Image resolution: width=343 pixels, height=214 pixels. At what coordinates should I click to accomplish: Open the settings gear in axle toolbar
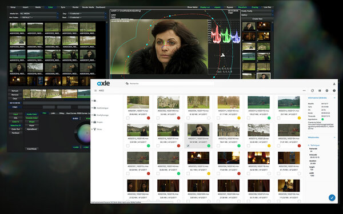pos(327,91)
